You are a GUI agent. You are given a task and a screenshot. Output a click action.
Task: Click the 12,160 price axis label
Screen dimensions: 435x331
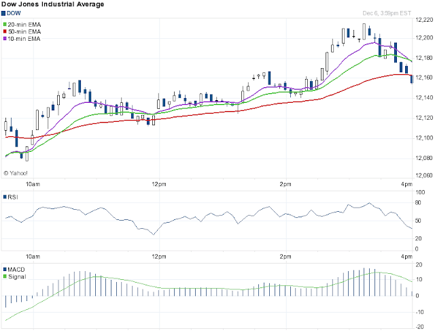coord(424,77)
